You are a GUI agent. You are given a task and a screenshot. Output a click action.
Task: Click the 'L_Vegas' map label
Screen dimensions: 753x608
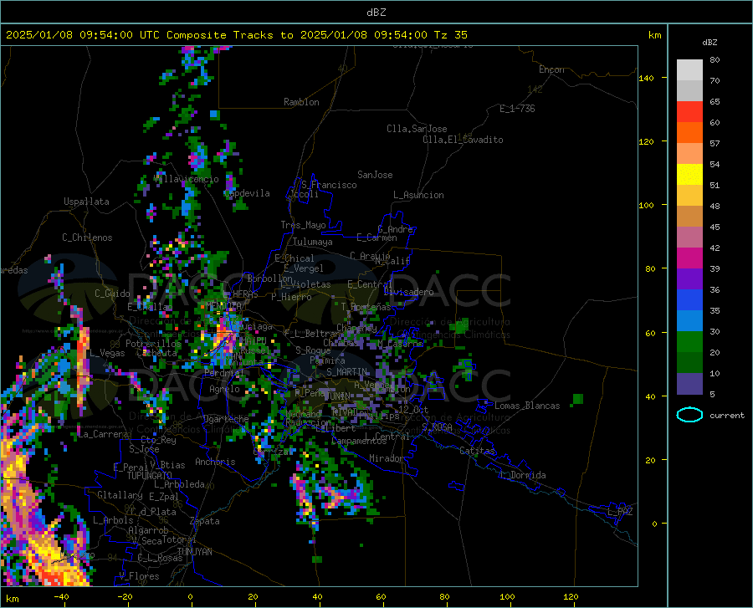[x=107, y=353]
